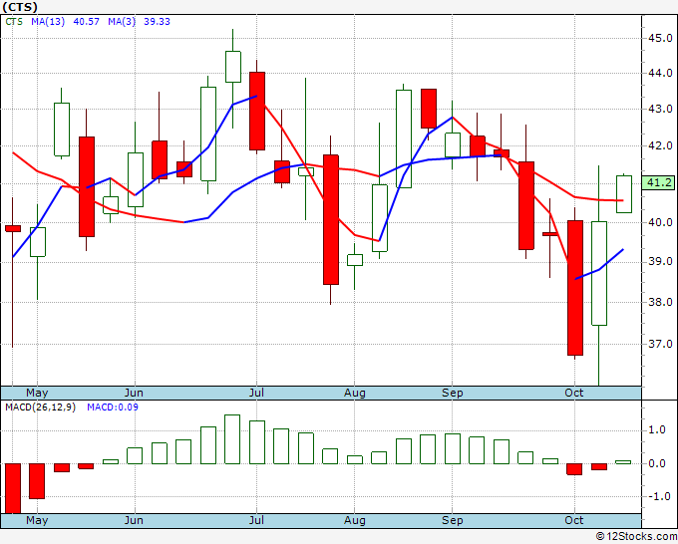Click the last green candle beside the 41.2 tag
678x544 pixels.
pyautogui.click(x=623, y=194)
